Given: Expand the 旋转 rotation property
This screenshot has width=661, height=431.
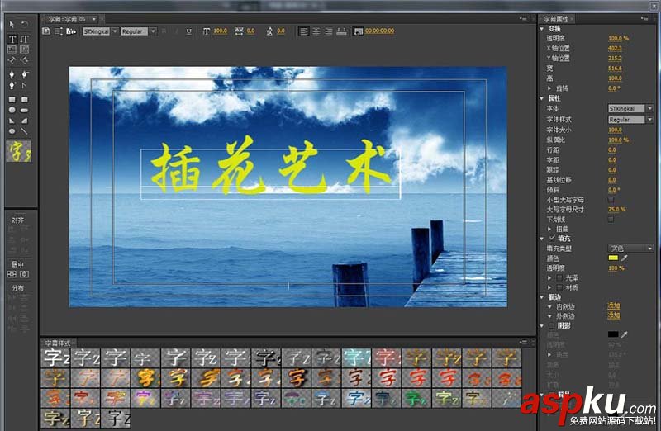Looking at the screenshot, I should point(549,88).
